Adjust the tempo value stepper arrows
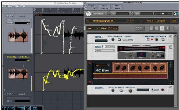Image resolution: width=179 pixels, height=110 pixels. [x=110, y=28]
